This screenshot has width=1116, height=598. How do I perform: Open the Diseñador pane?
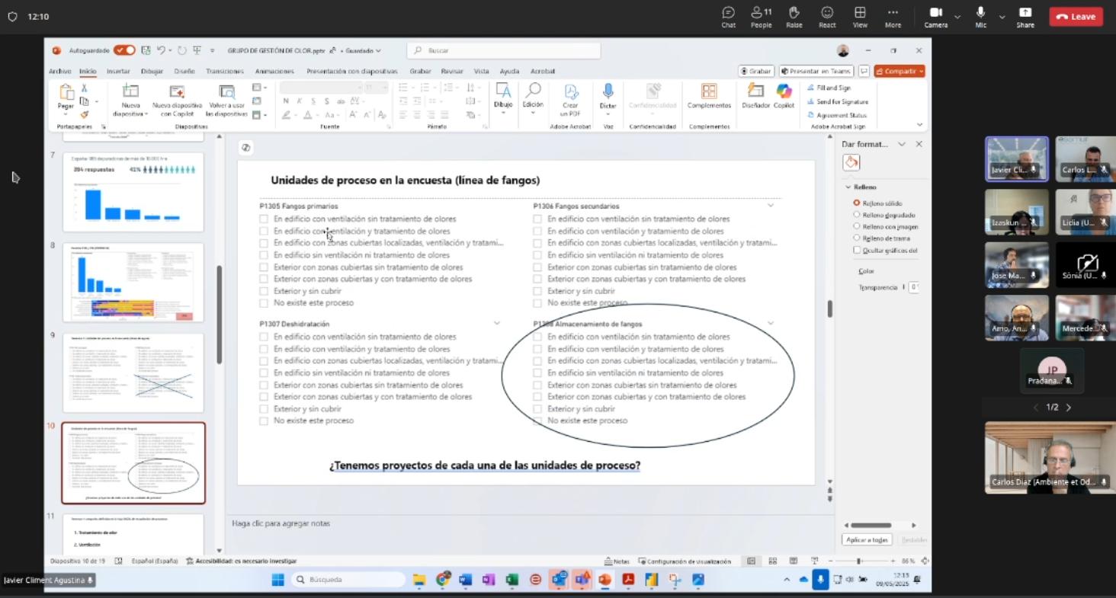tap(756, 97)
